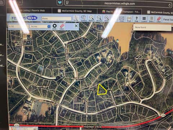Close the measurement bar with X

coord(76,26)
